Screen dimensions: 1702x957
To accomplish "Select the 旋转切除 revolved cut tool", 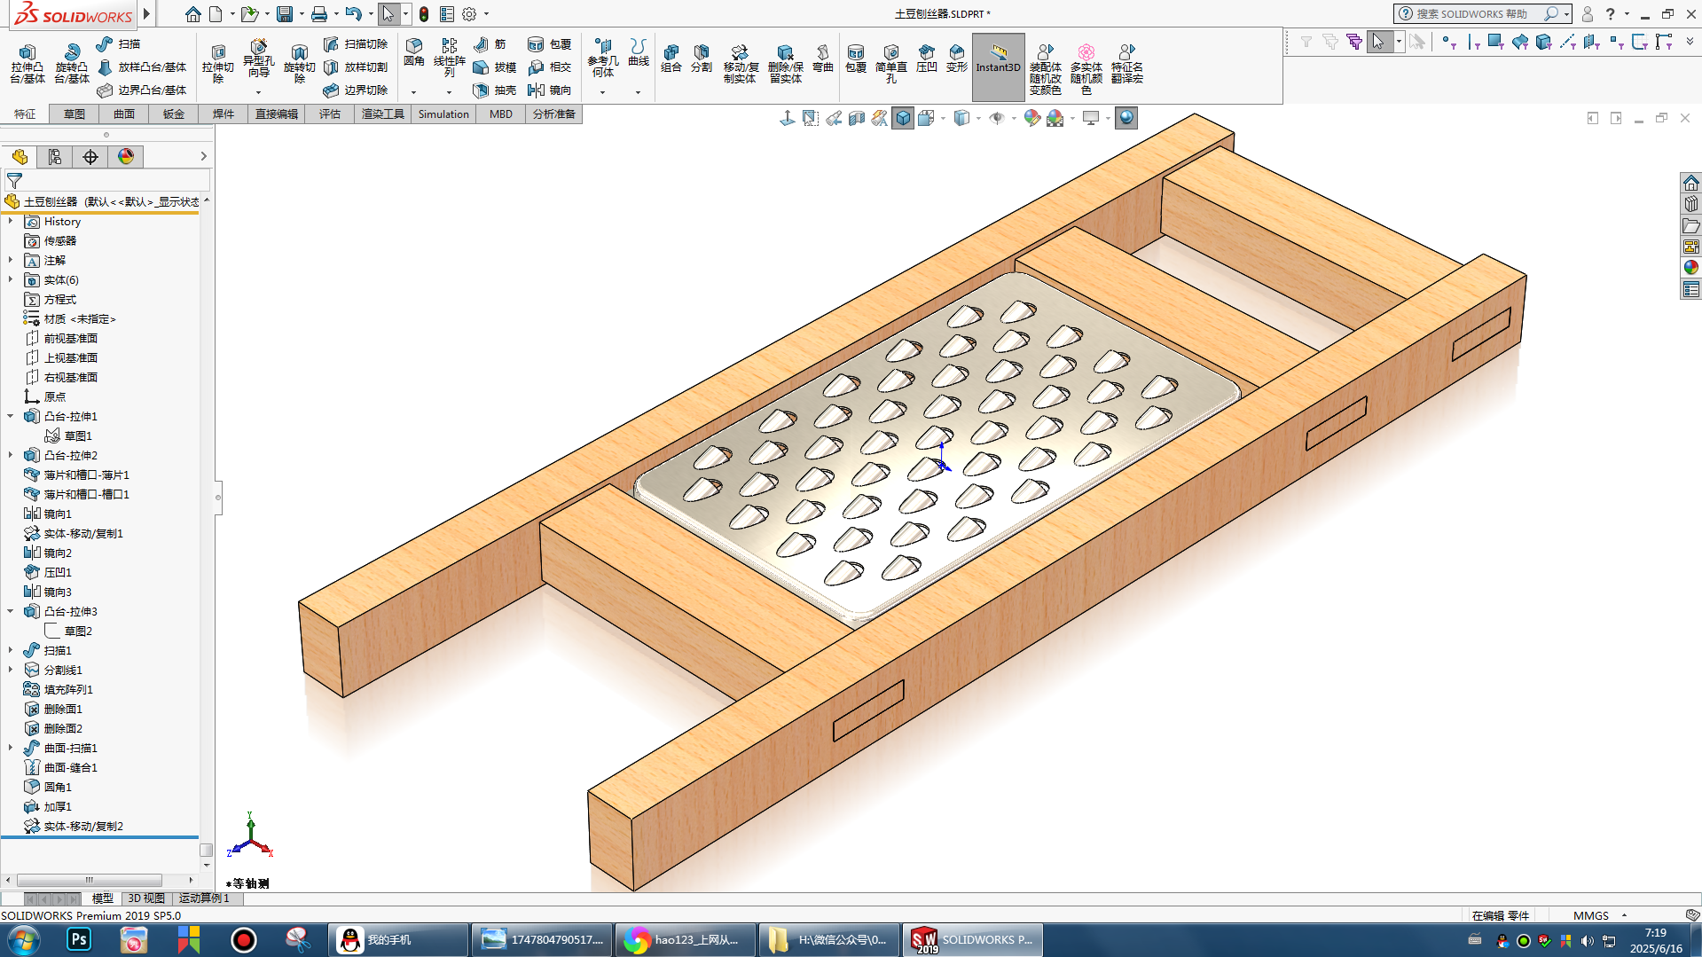I will coord(299,64).
